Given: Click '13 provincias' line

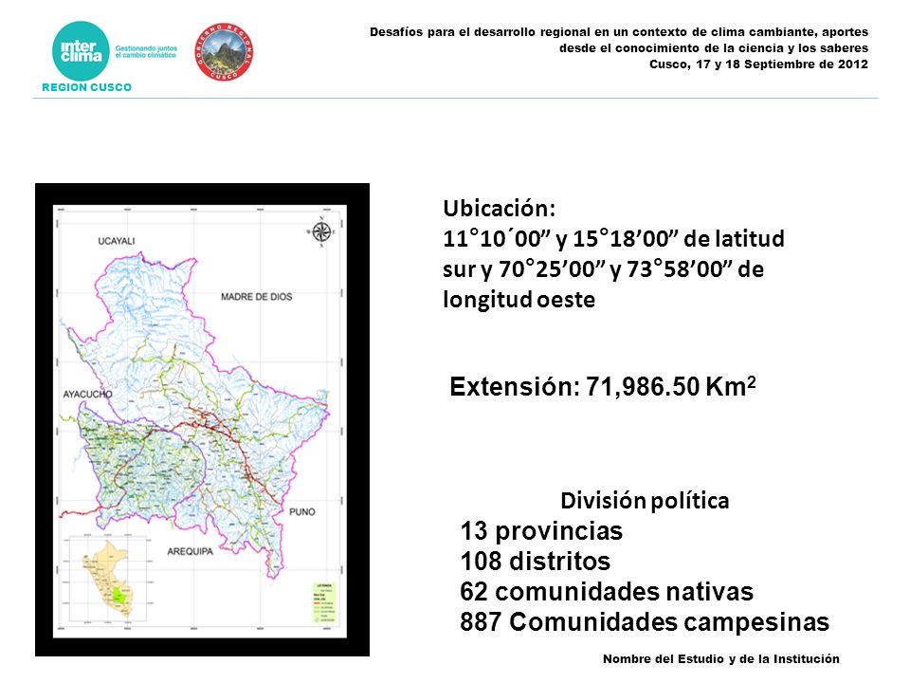Looking at the screenshot, I should (541, 531).
